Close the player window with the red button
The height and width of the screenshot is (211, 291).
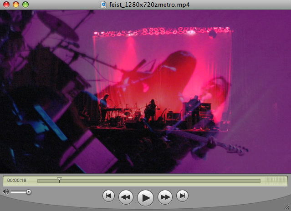click(6, 5)
